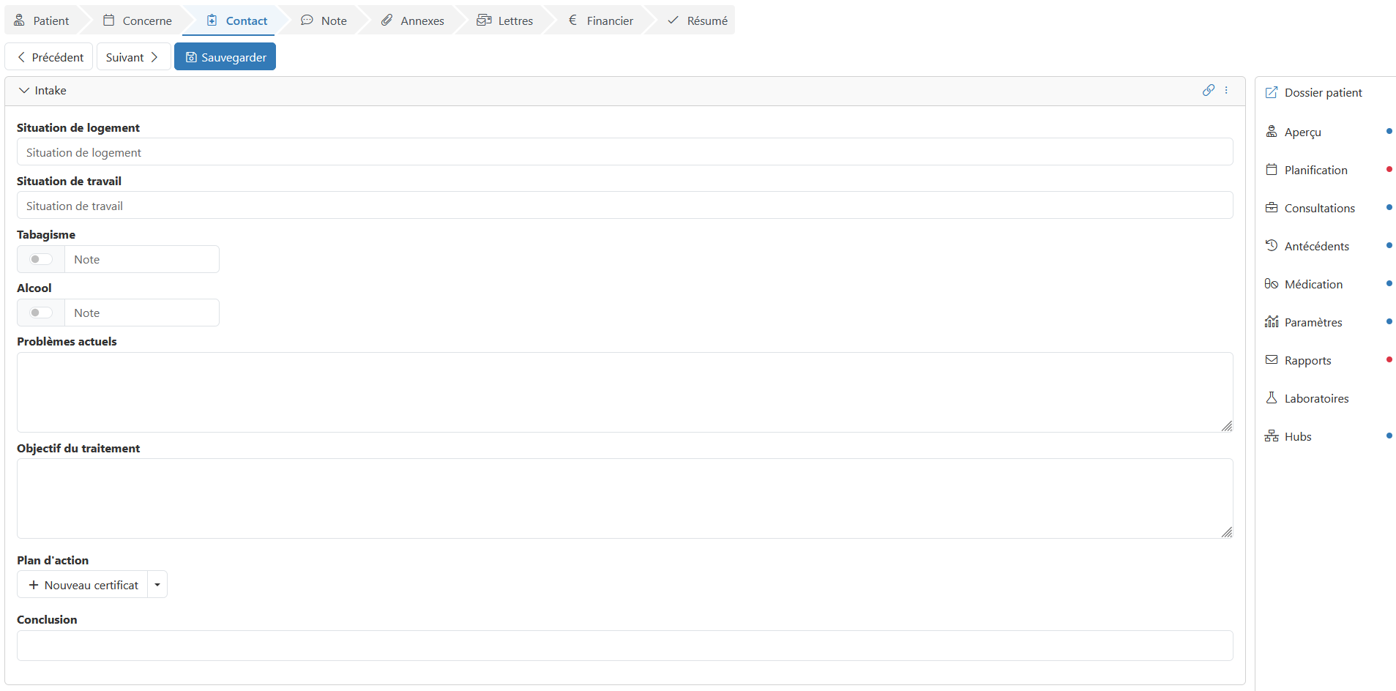Open the Nouveau certificat dropdown arrow
Viewport: 1396px width, 691px height.
[x=157, y=585]
